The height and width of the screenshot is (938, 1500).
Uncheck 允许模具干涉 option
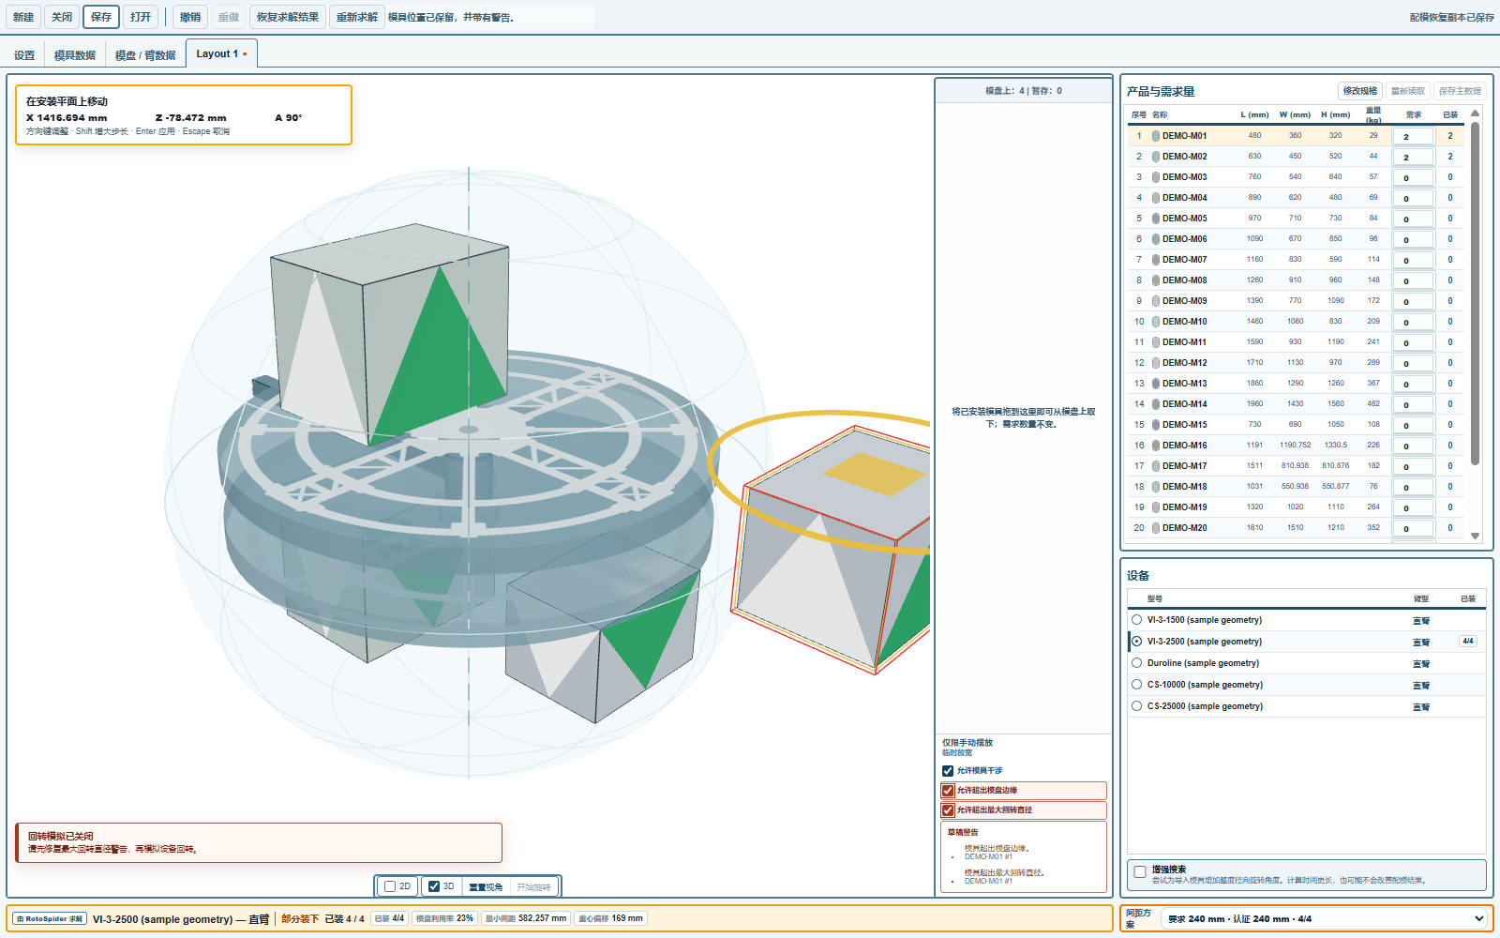[948, 771]
